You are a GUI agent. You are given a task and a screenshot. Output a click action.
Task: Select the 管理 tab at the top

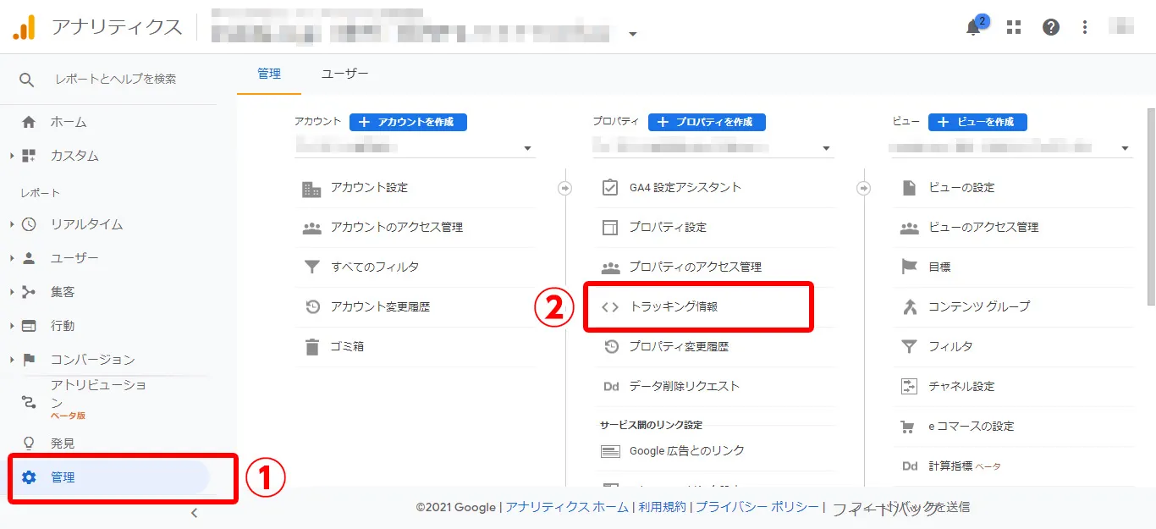click(x=269, y=74)
